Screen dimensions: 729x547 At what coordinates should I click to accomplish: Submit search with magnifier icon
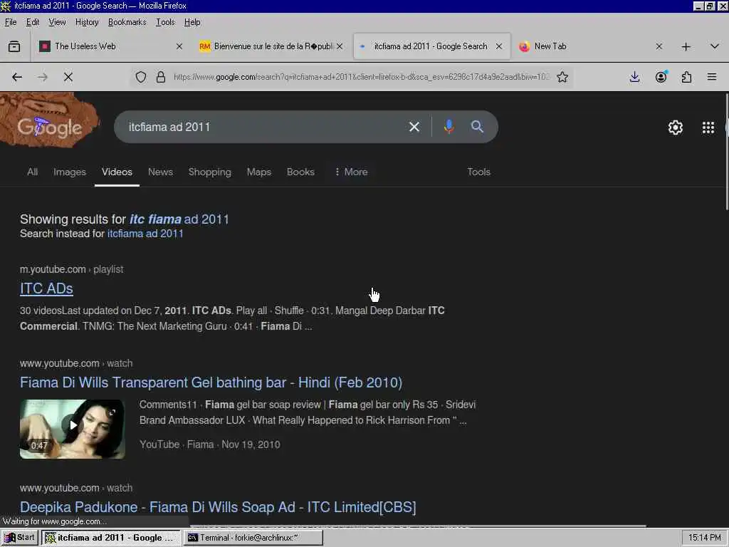[x=477, y=127]
